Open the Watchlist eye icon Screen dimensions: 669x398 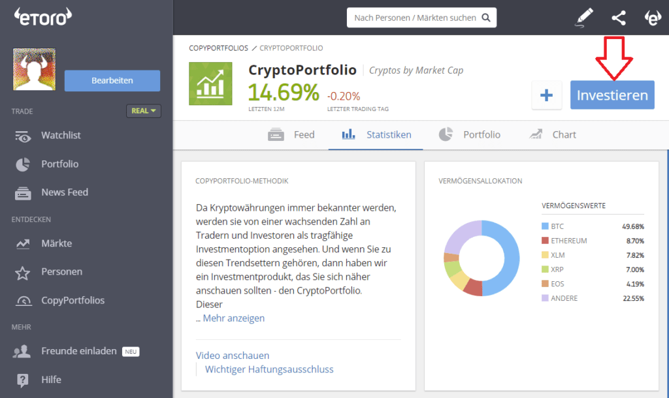click(x=23, y=136)
